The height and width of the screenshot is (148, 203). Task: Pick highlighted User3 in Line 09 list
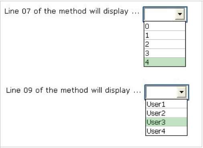point(166,122)
